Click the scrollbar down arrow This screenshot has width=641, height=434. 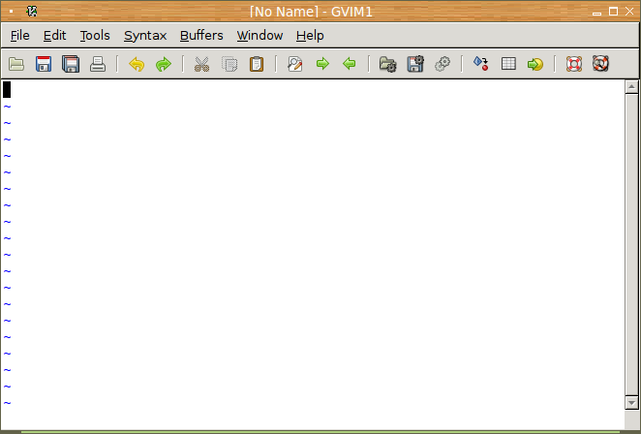coord(631,403)
